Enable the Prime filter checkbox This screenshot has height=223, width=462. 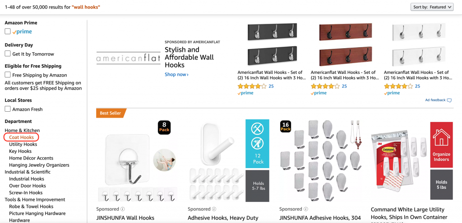point(8,32)
